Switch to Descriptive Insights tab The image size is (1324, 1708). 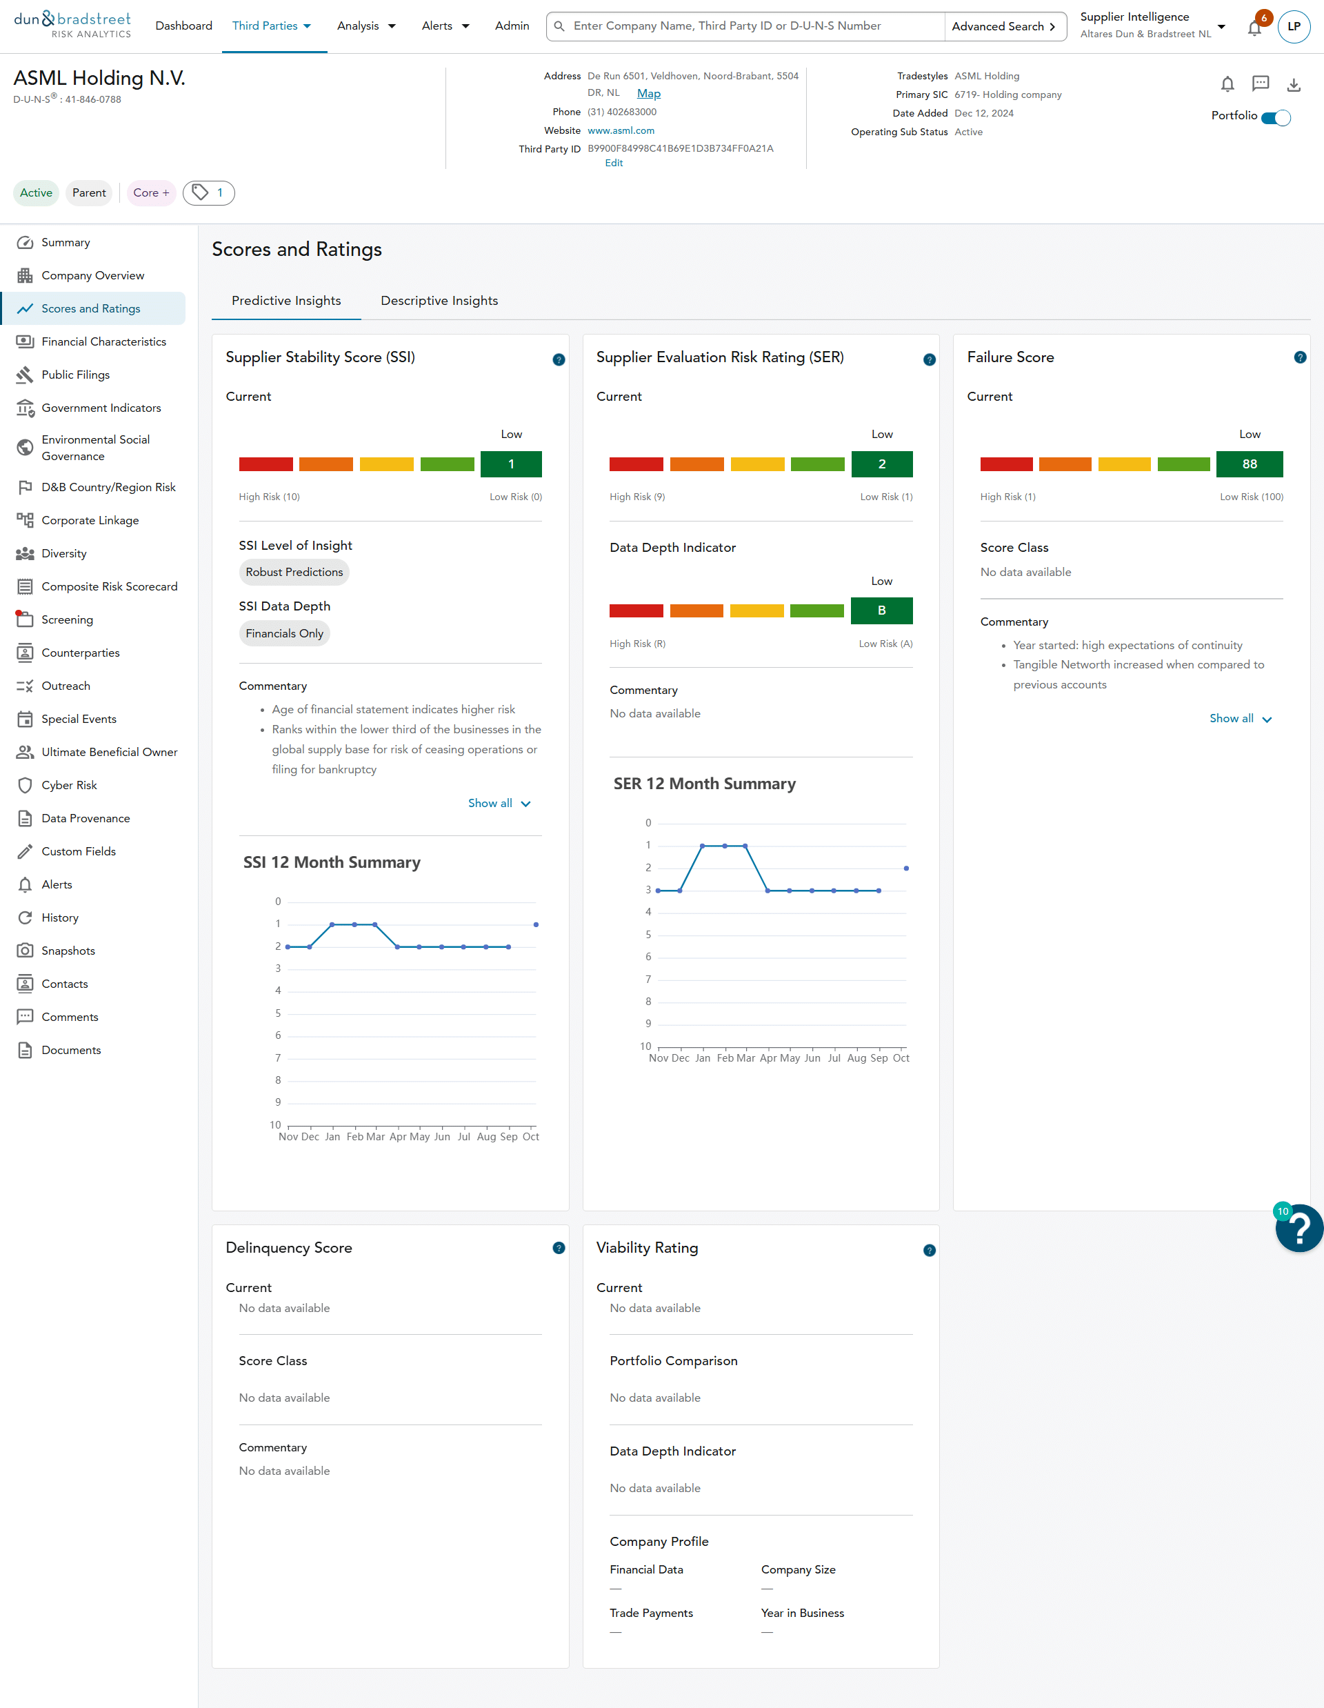tap(439, 300)
